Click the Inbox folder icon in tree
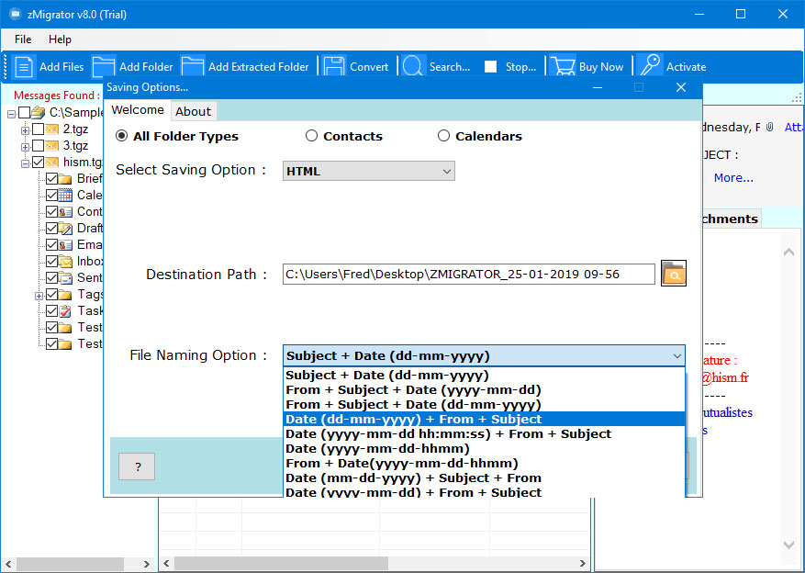The image size is (805, 573). [x=64, y=262]
